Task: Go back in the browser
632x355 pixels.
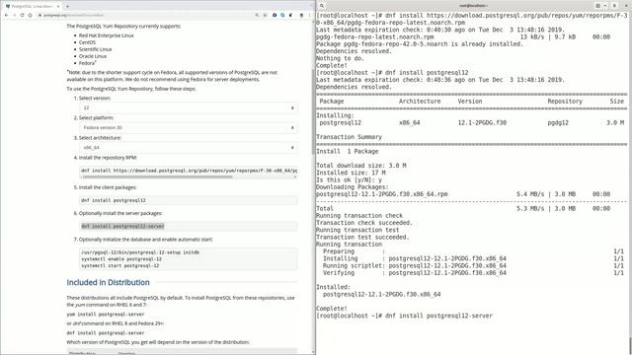Action: click(7, 15)
